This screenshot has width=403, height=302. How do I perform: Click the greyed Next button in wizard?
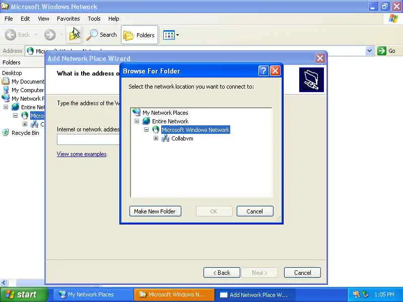click(x=259, y=272)
